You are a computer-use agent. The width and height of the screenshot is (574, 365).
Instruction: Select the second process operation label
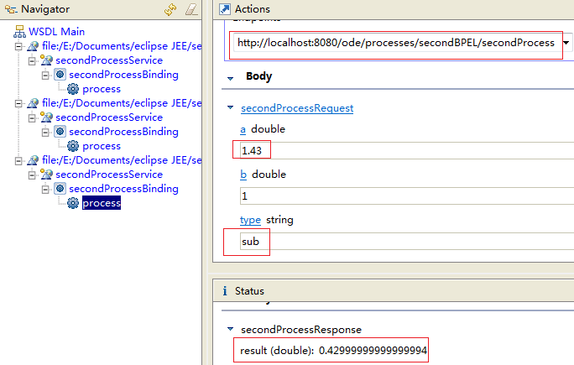click(x=102, y=146)
